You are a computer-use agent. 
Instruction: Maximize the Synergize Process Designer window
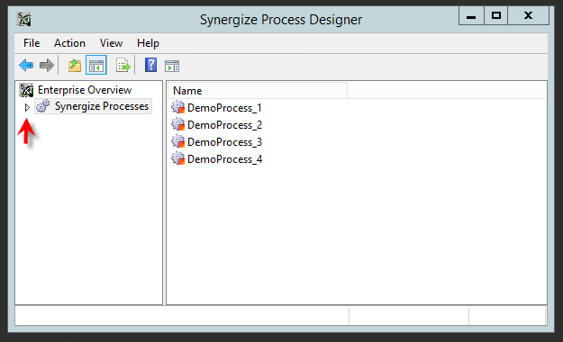496,16
